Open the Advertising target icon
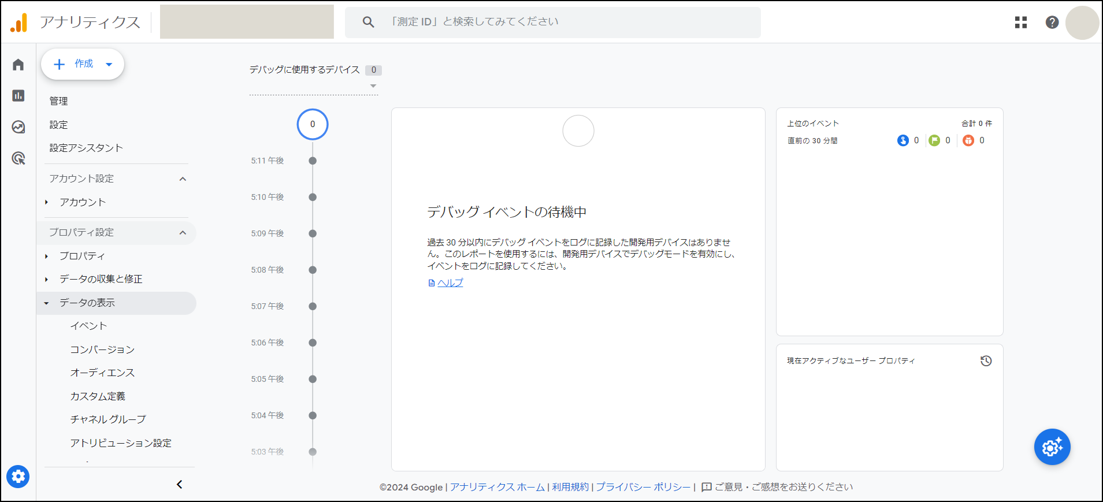Image resolution: width=1103 pixels, height=502 pixels. click(18, 158)
